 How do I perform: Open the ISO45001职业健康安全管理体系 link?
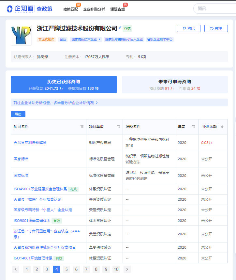(40, 189)
